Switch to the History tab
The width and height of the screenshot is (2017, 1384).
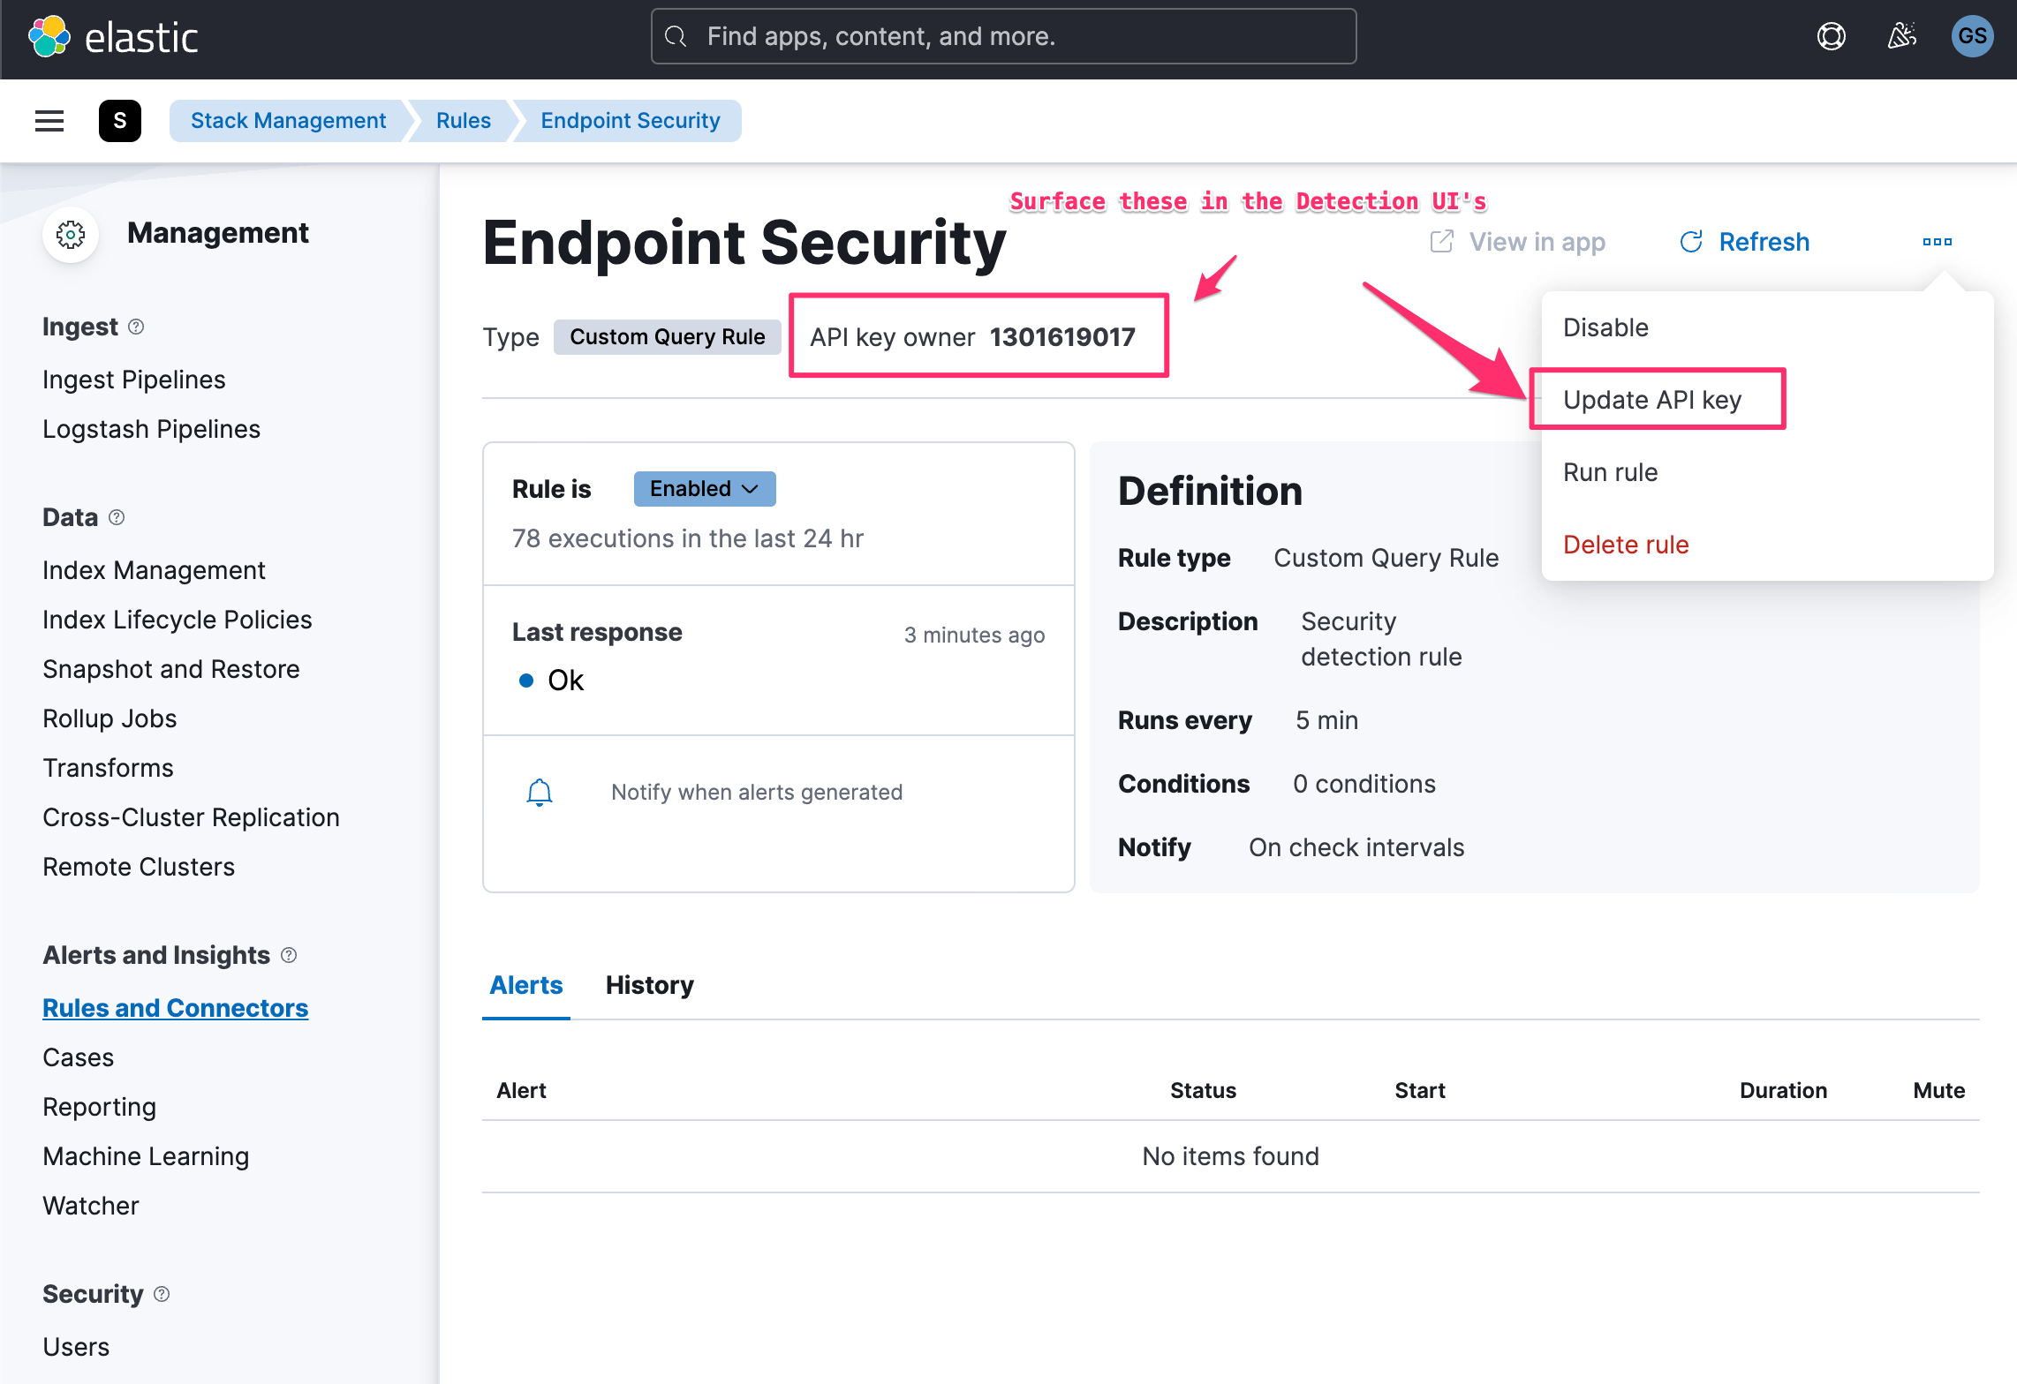[x=649, y=985]
